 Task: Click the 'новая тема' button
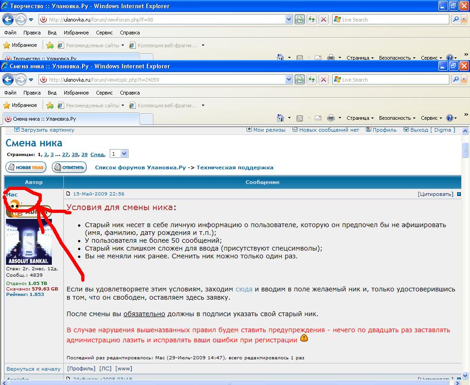click(26, 167)
